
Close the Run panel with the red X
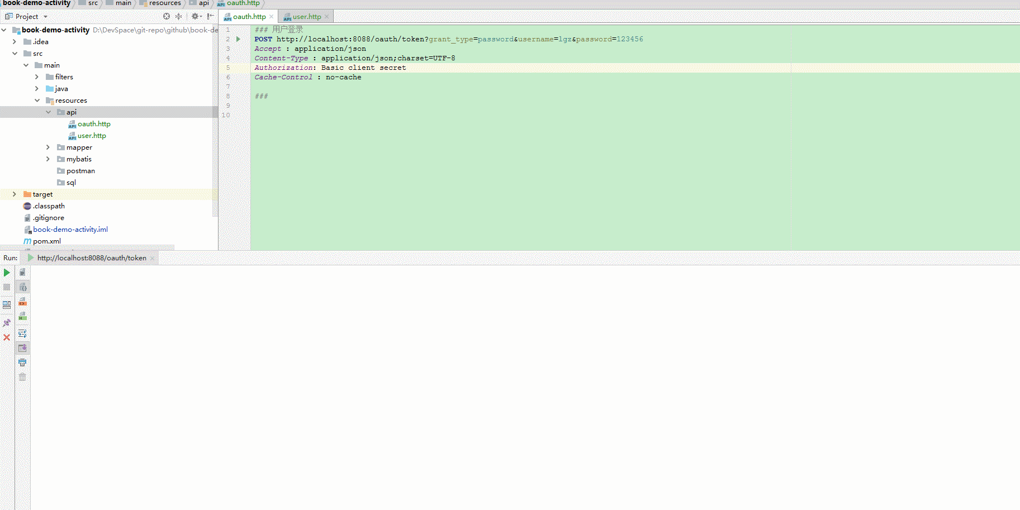pyautogui.click(x=7, y=337)
